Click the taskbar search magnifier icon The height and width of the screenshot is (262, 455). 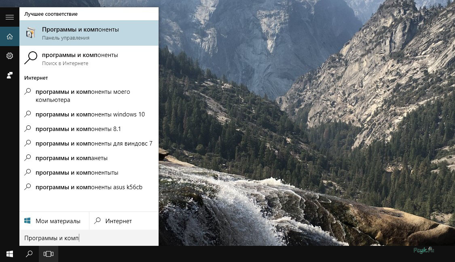[29, 254]
